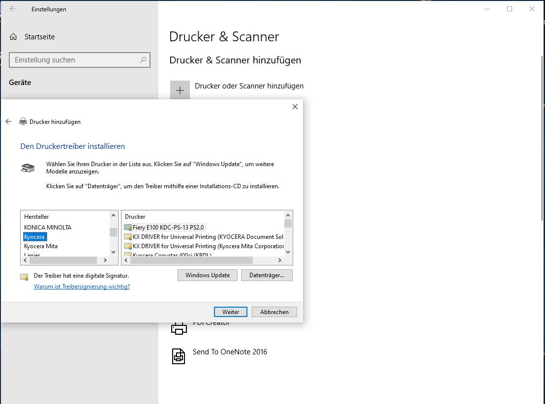Click Hersteller column header
This screenshot has height=404, width=545.
(x=36, y=217)
